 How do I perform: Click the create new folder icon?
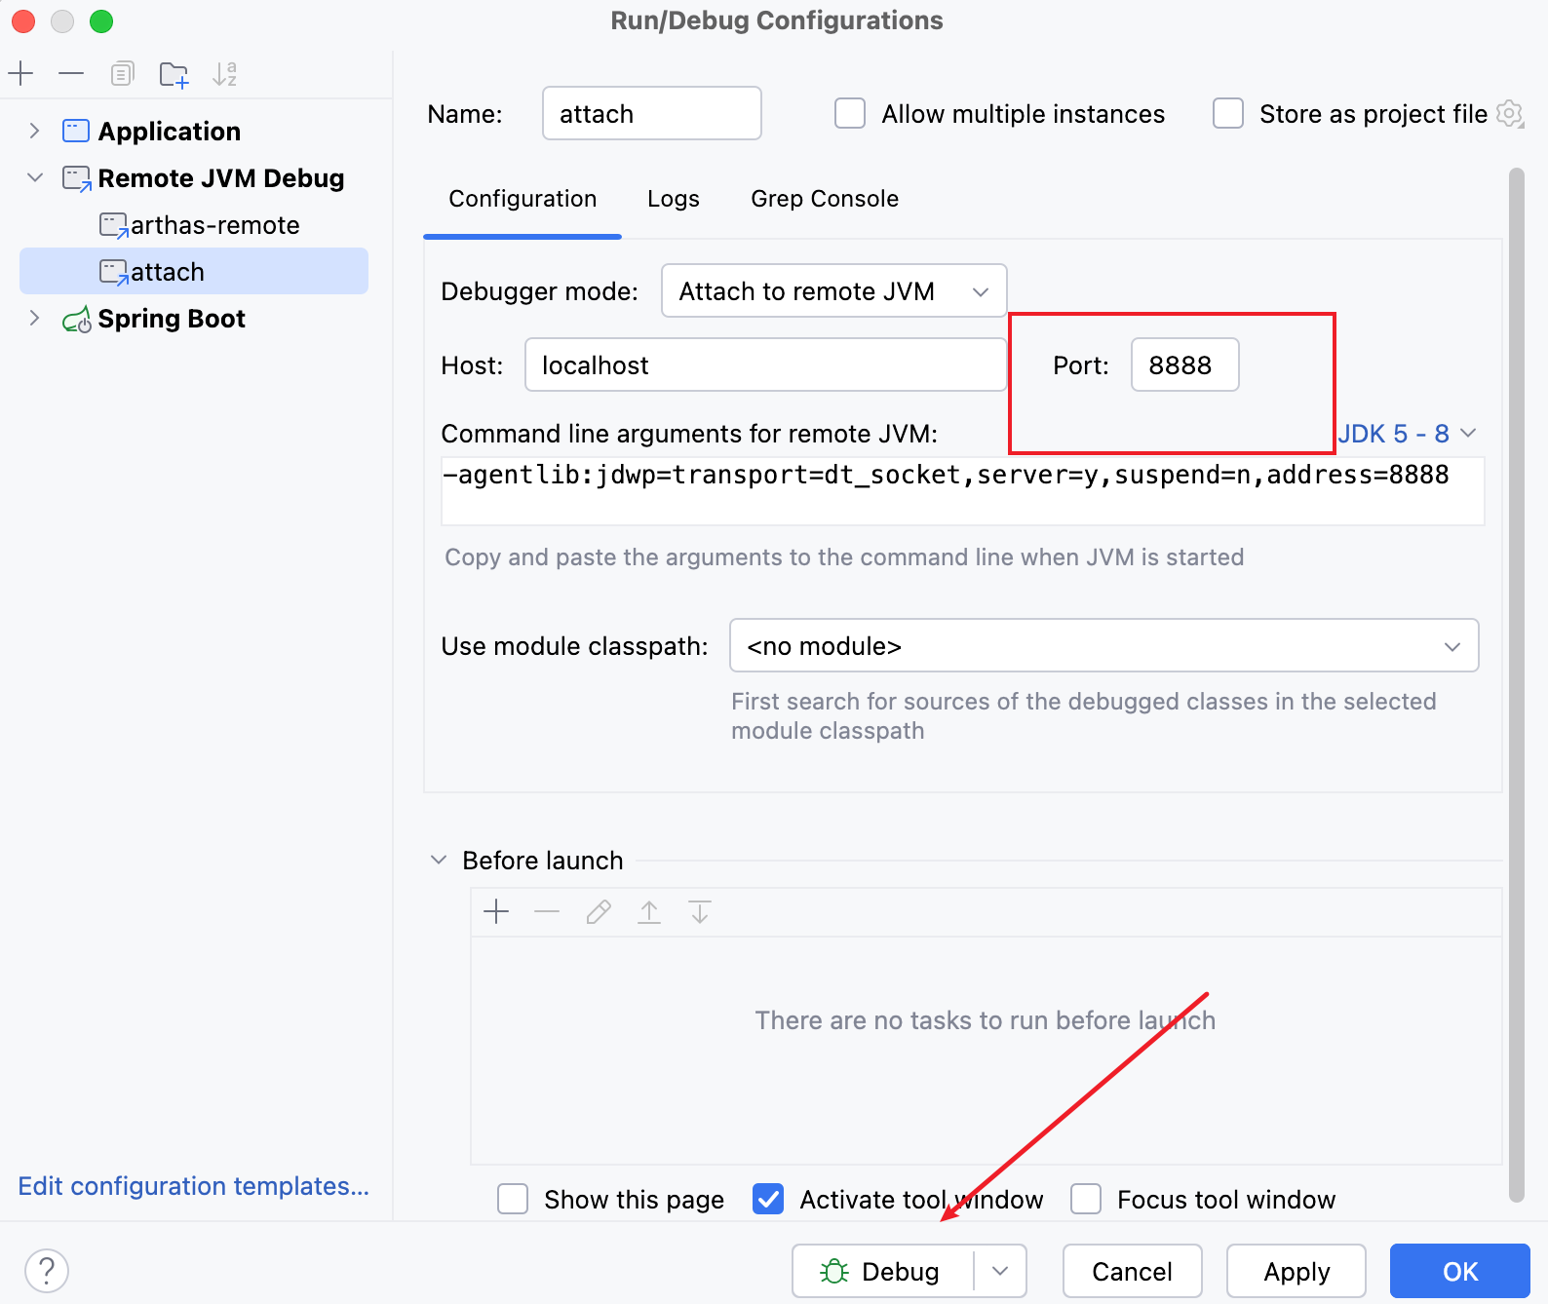tap(174, 74)
